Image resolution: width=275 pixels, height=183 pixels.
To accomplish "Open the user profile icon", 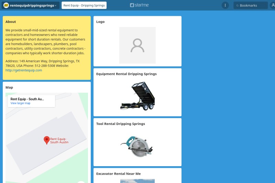I will [x=273, y=5].
